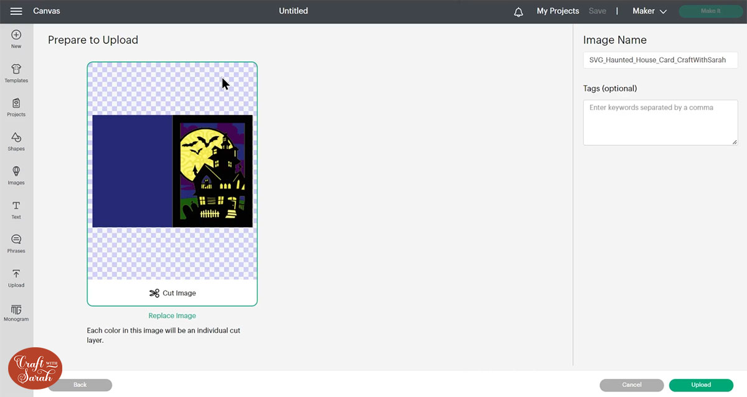
Task: Click the Untitled project name
Action: tap(293, 11)
